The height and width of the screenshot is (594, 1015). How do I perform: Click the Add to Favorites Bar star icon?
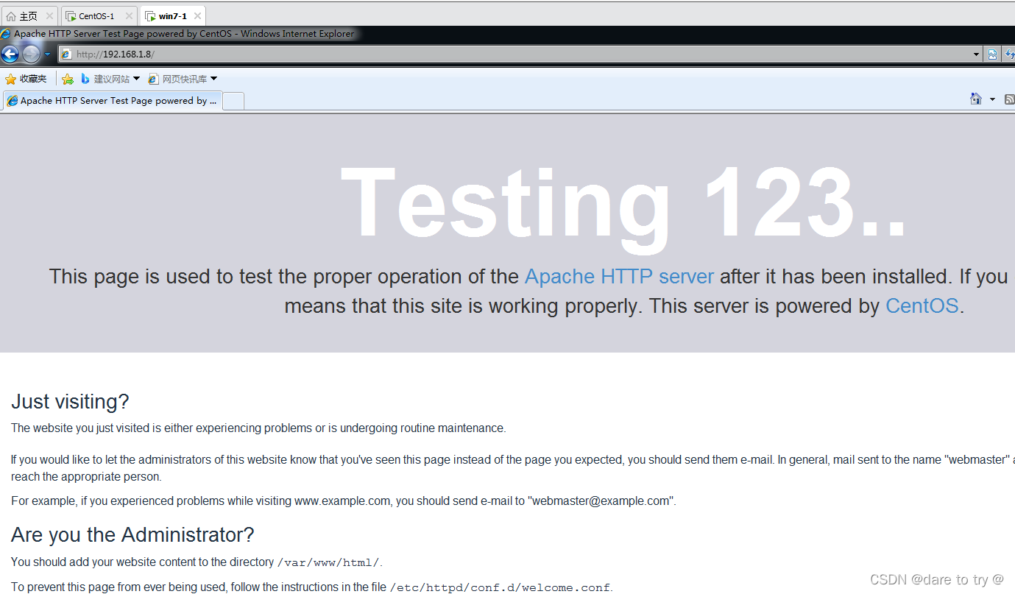(68, 79)
